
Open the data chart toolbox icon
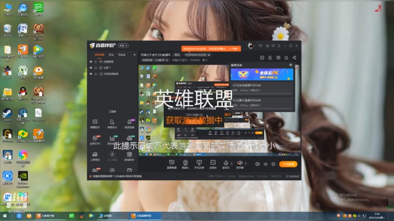pyautogui.click(x=112, y=140)
